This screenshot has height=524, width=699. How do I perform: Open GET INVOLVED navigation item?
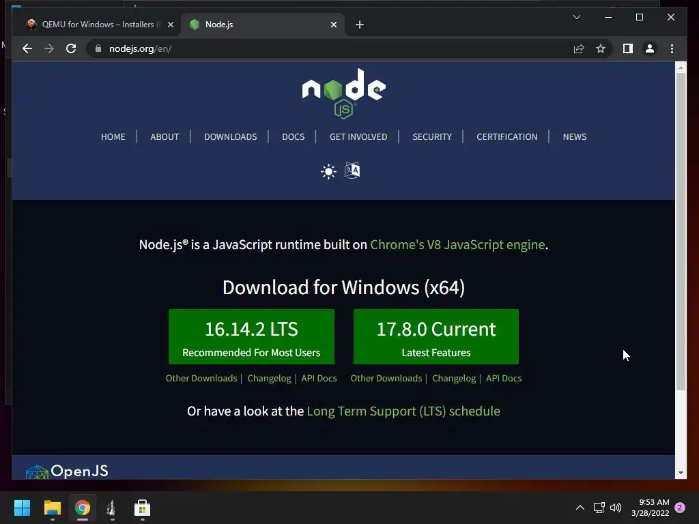coord(358,136)
